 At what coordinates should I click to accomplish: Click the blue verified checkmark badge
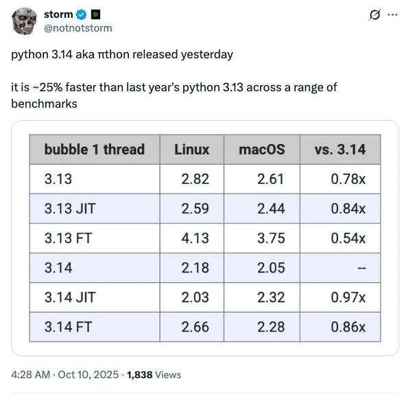(x=82, y=14)
